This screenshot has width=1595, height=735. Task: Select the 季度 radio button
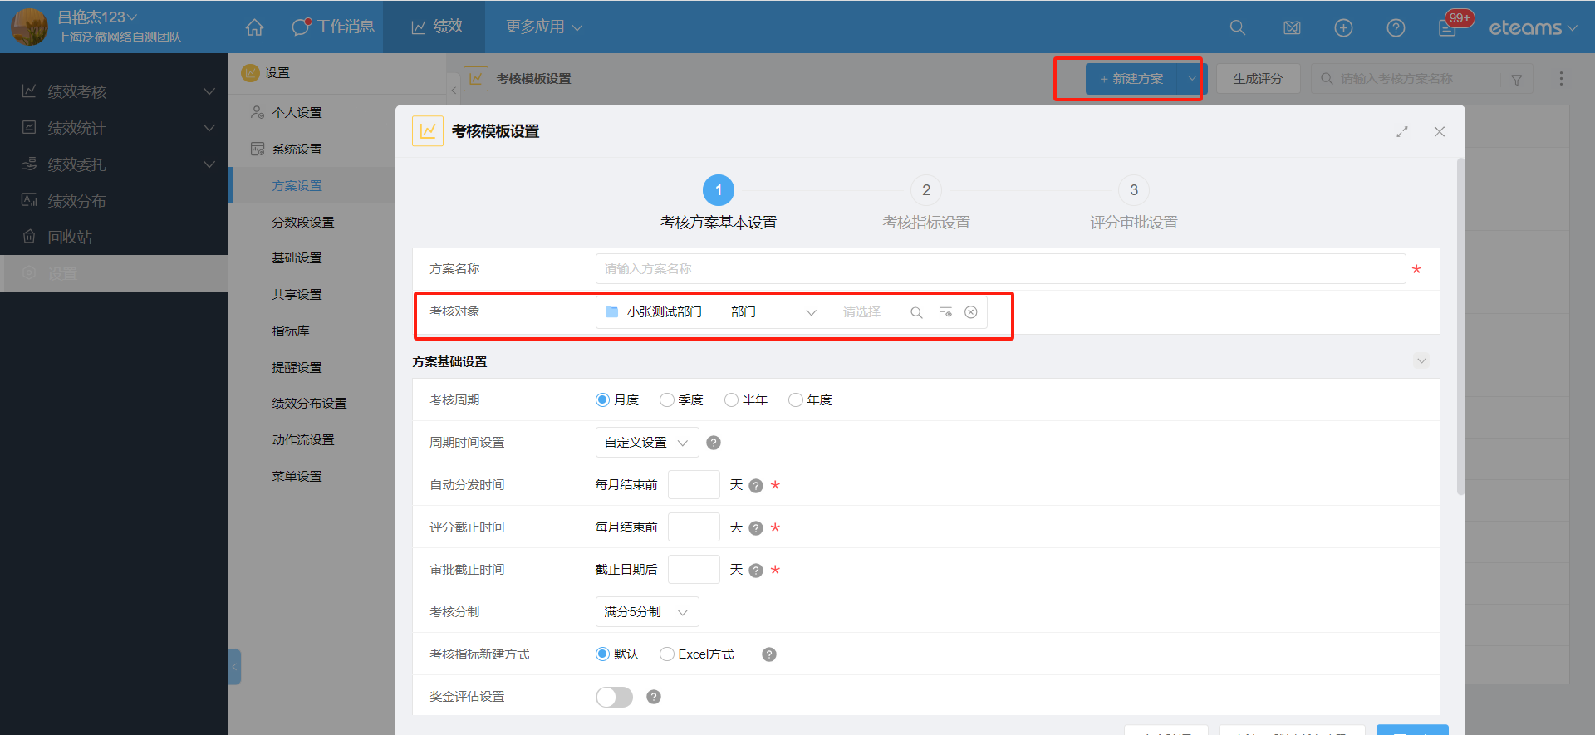(x=666, y=399)
